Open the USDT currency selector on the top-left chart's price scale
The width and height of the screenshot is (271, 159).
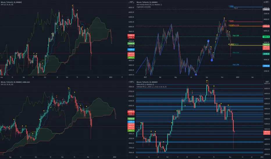point(131,2)
